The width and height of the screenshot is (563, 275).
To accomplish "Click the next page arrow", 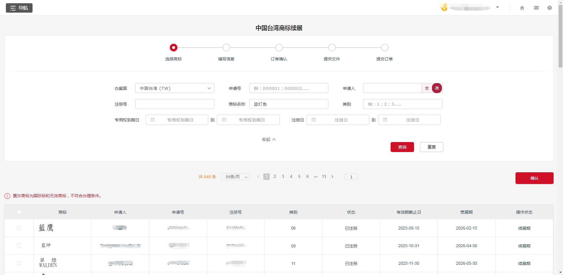I will [x=332, y=177].
